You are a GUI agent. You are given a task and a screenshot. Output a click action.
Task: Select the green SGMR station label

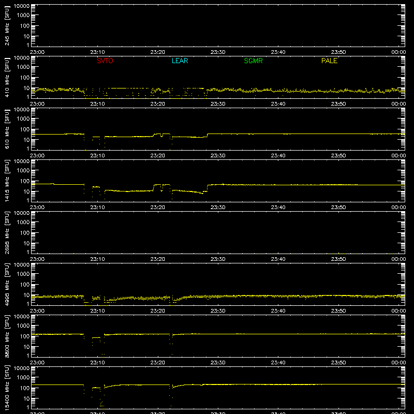(x=253, y=61)
